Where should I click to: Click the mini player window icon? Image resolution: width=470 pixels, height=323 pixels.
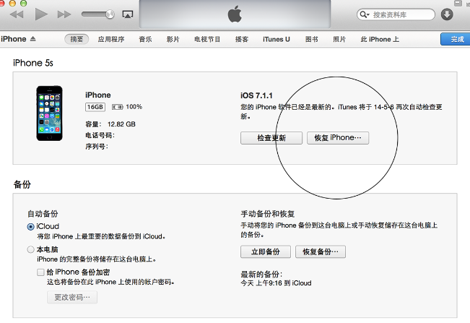pyautogui.click(x=458, y=4)
